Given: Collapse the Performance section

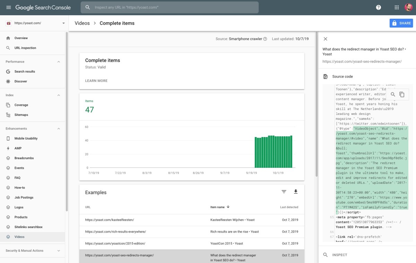Looking at the screenshot, I should [x=59, y=62].
